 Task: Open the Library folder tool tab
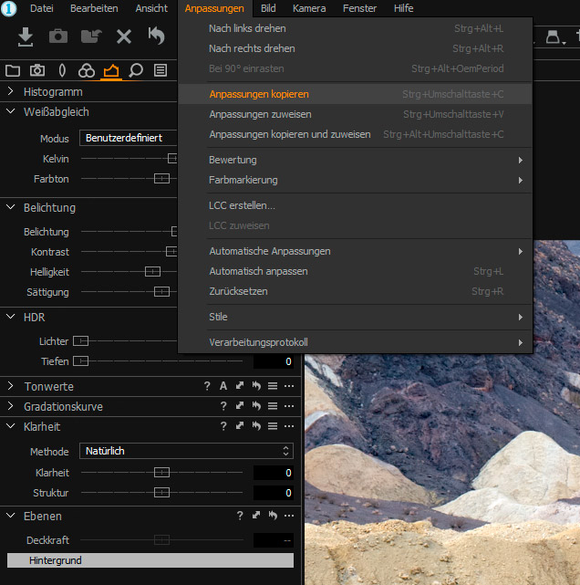[x=13, y=70]
